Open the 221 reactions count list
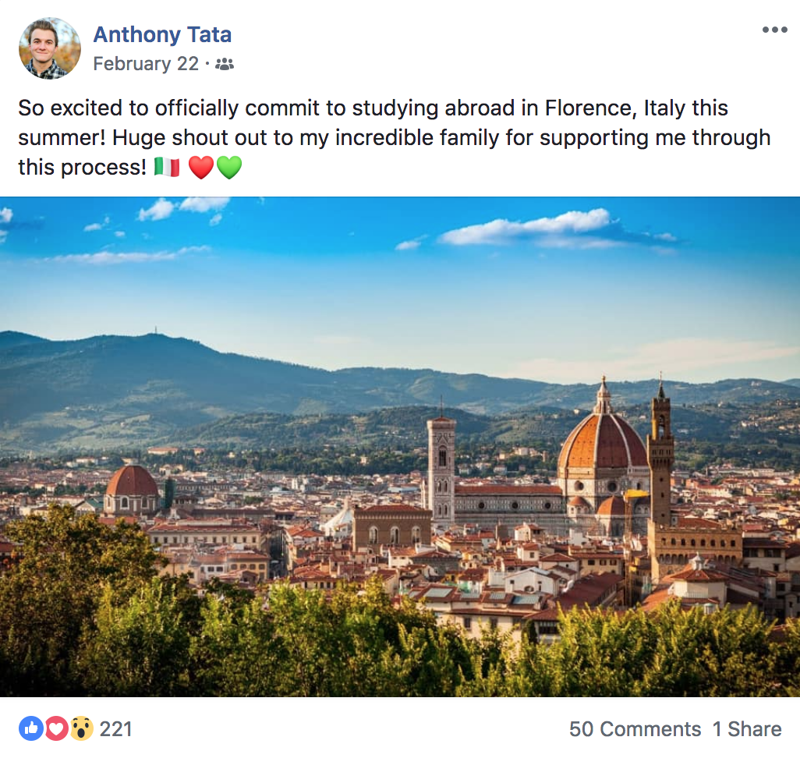 click(x=116, y=729)
